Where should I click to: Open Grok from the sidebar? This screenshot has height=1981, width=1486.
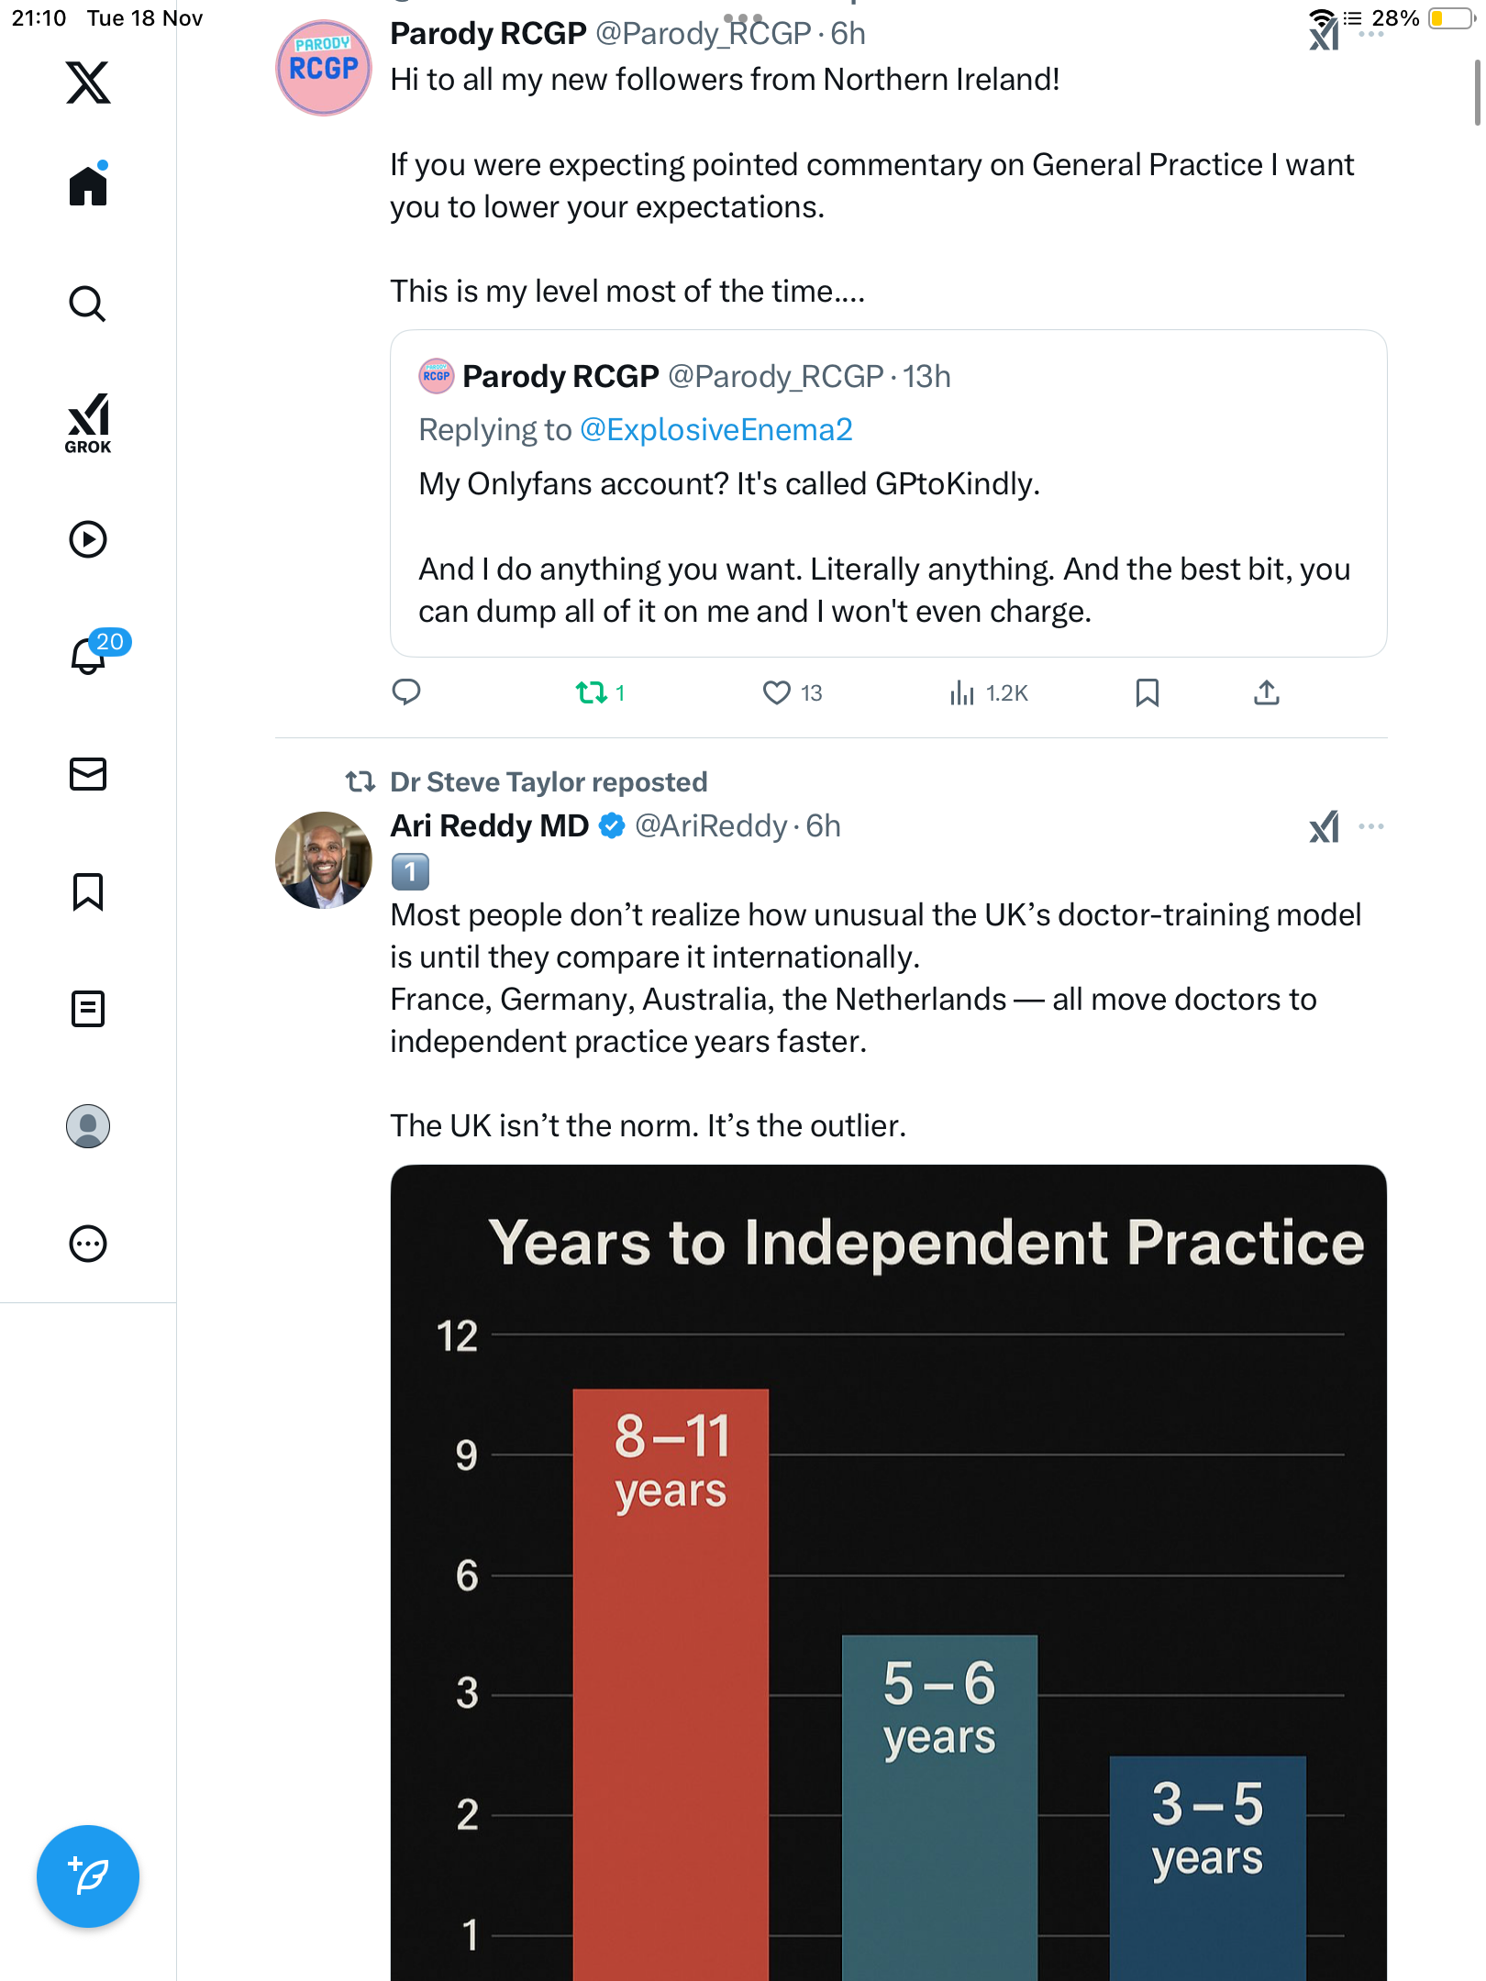tap(88, 423)
